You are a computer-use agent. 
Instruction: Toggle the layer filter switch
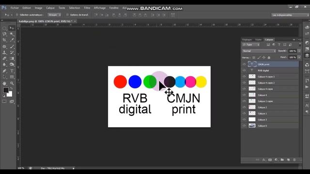[x=300, y=44]
